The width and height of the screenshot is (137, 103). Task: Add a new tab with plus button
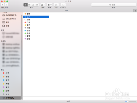pyautogui.click(x=135, y=11)
